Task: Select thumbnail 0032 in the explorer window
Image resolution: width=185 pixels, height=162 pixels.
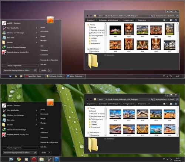Action: [129, 129]
